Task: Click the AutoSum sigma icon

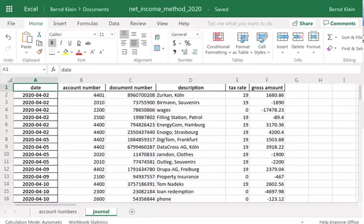Action: click(x=330, y=37)
